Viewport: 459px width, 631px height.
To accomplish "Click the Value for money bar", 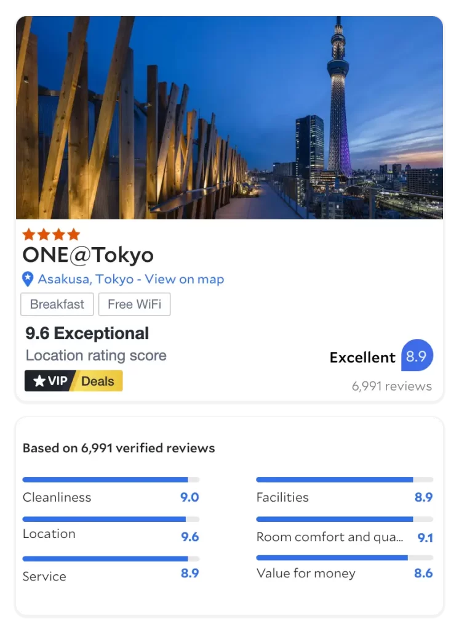I will (345, 558).
